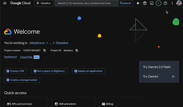Viewport: 183px width, 107px height.
Task: Click the Google Cloud logo
Action: (x=20, y=3)
